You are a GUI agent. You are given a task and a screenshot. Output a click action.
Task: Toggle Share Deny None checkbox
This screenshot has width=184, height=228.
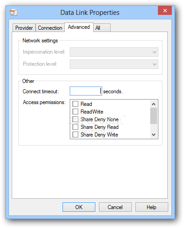[75, 119]
